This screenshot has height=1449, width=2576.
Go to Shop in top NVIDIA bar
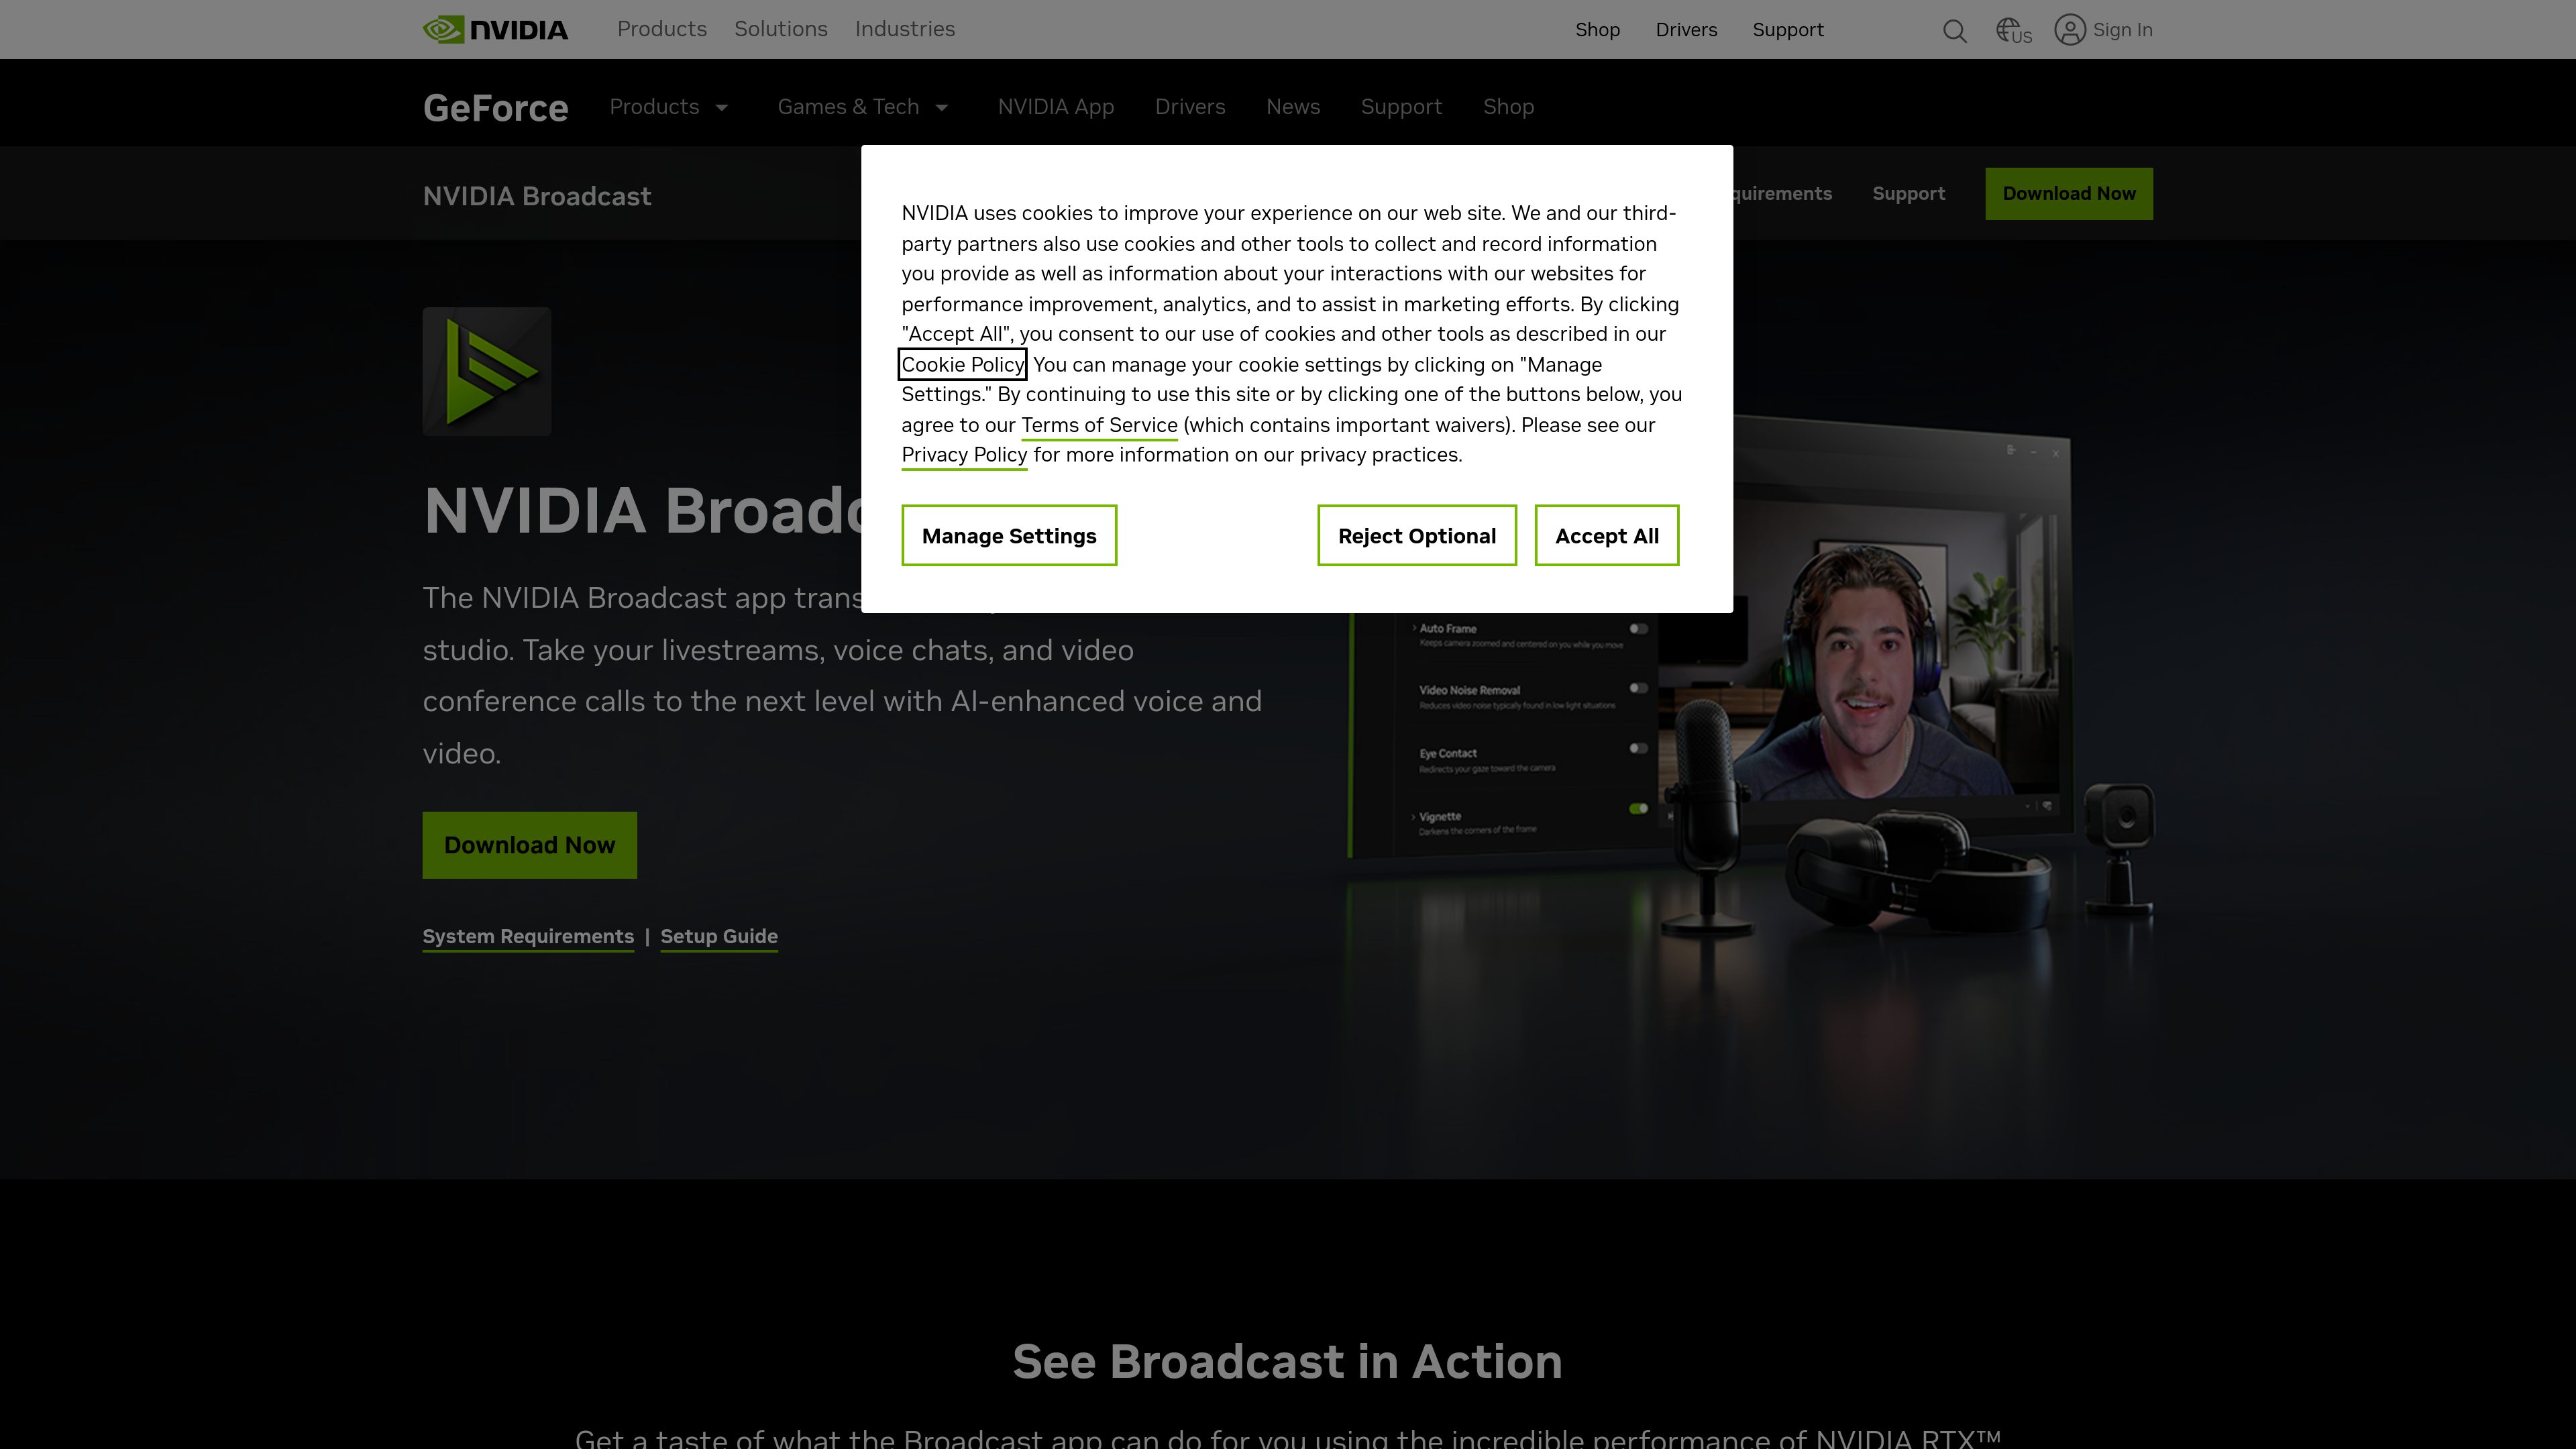(x=1597, y=30)
